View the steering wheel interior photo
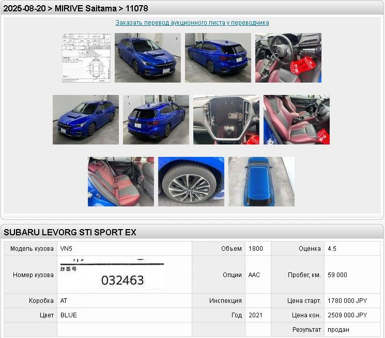The width and height of the screenshot is (385, 338). (x=288, y=58)
